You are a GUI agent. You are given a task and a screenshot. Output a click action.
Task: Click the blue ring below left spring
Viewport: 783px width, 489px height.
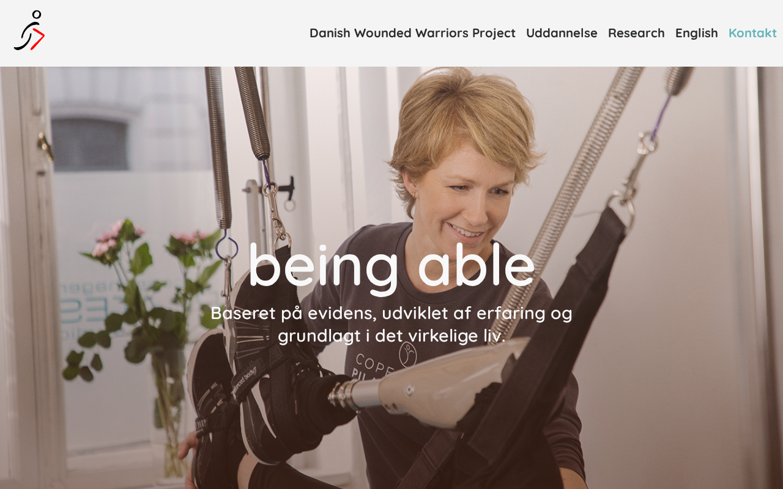(226, 246)
